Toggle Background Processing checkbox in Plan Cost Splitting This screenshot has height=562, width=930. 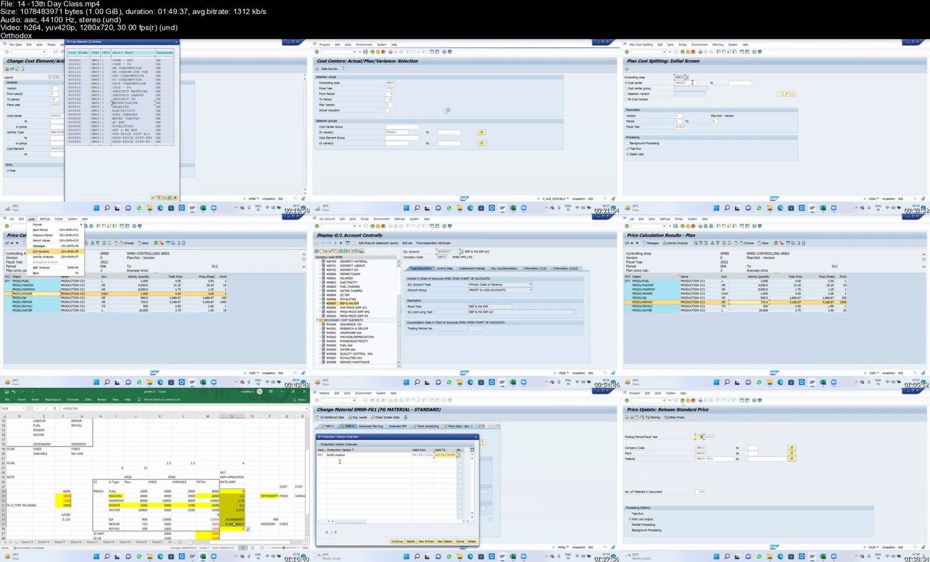click(628, 143)
